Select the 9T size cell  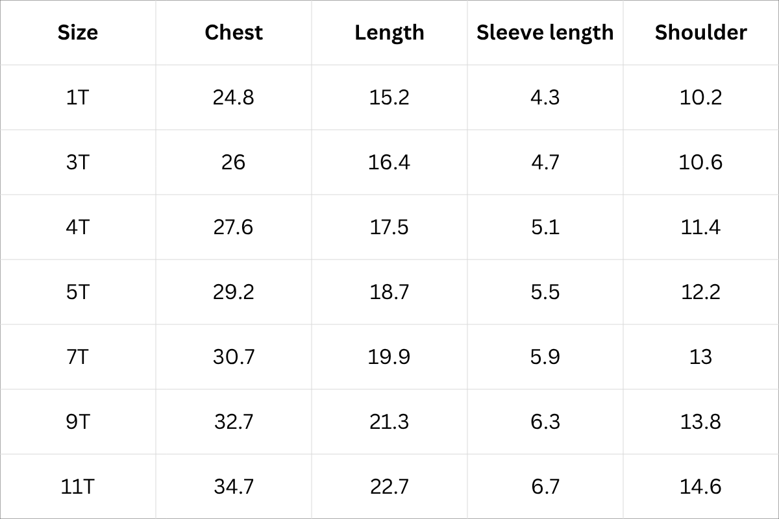pos(78,422)
